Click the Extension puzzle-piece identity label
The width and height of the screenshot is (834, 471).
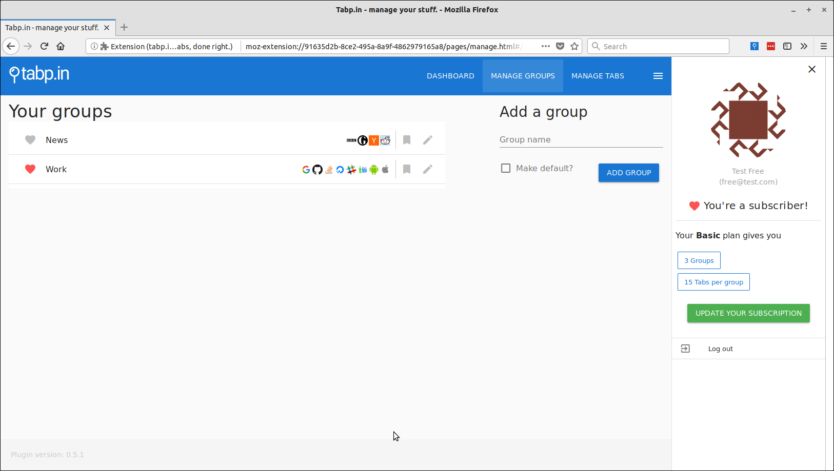[167, 46]
